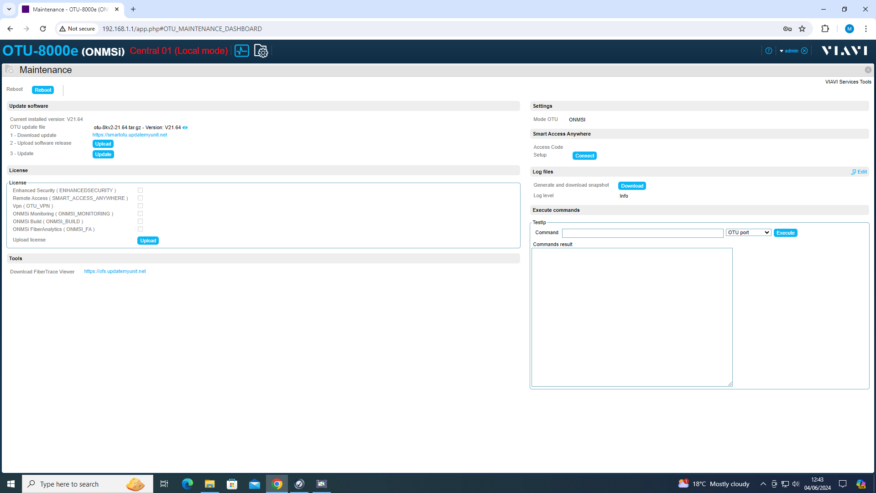Click the logout X icon beside admin
The height and width of the screenshot is (493, 876).
(x=804, y=51)
